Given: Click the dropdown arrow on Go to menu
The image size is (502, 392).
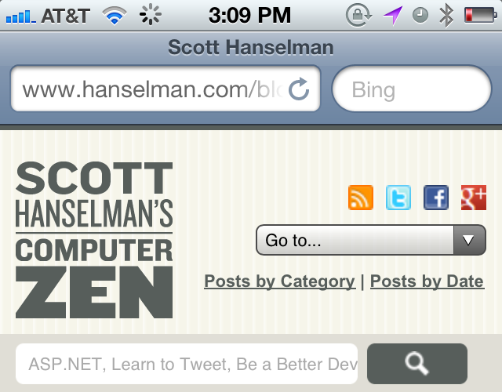Looking at the screenshot, I should (469, 240).
